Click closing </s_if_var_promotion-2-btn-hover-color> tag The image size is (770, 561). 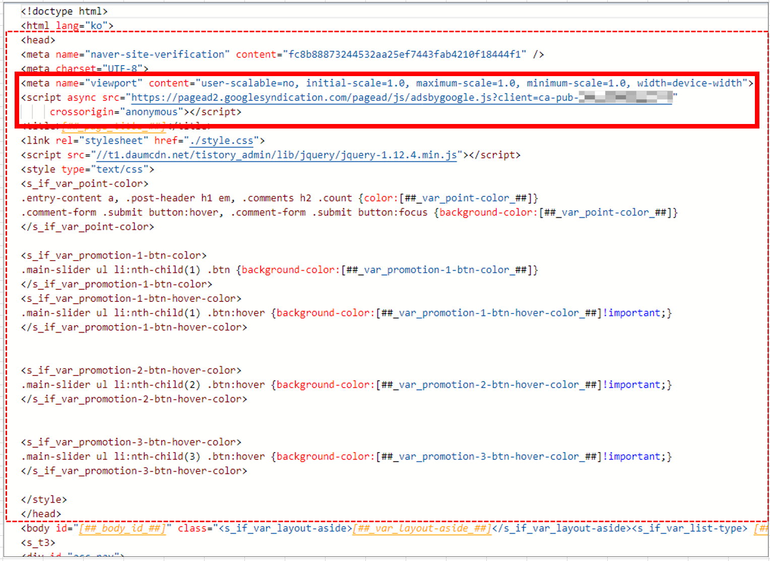point(134,399)
